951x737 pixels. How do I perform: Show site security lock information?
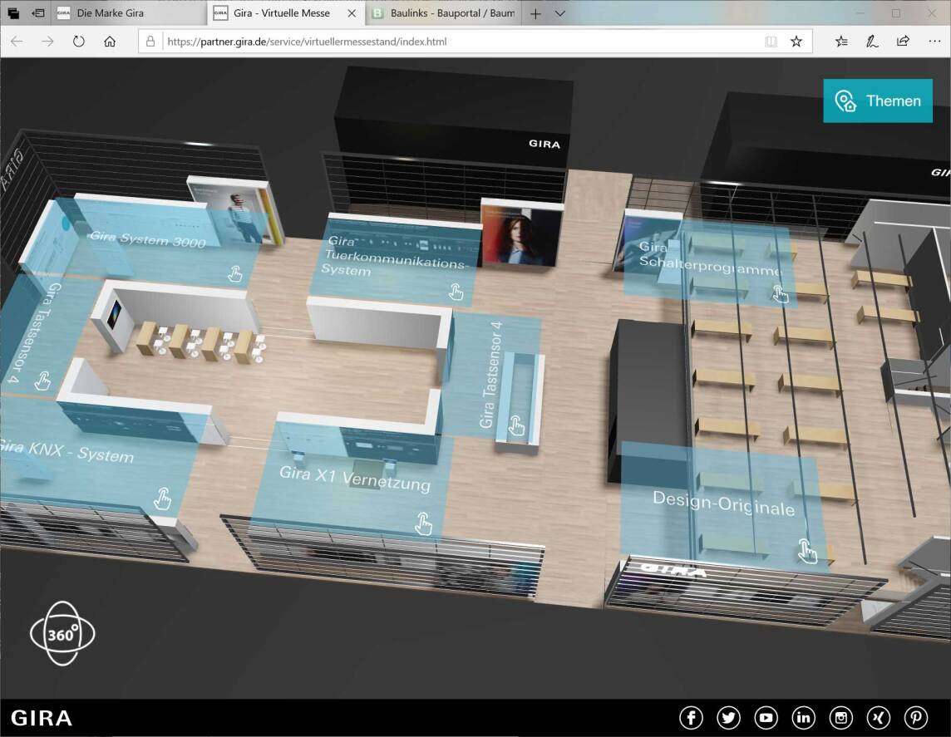click(x=150, y=42)
